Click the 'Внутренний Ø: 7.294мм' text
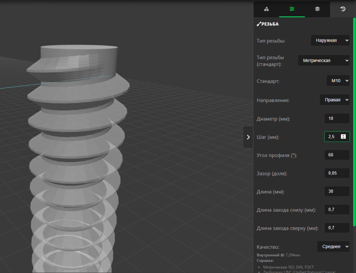Image resolution: width=356 pixels, height=273 pixels. click(x=278, y=255)
